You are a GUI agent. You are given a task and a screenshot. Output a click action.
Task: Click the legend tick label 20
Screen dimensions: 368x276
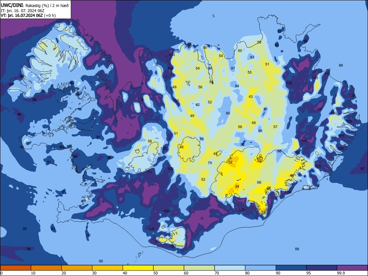64,273
